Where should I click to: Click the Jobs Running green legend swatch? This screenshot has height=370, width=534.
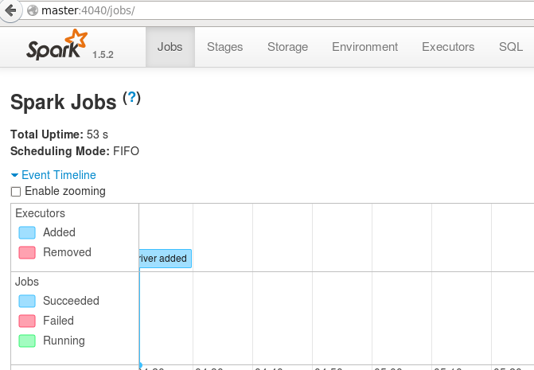[27, 341]
